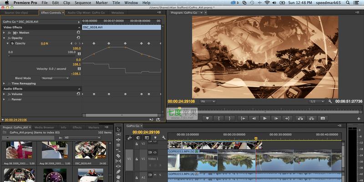364x182 pixels.
Task: Select the Rolling Edit tool
Action: click(x=118, y=145)
